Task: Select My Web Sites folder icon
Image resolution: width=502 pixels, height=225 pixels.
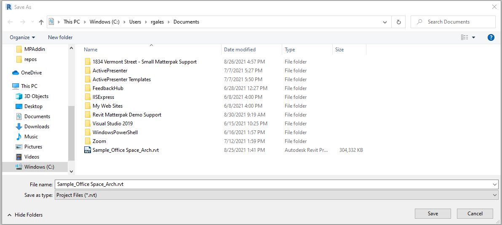Action: click(88, 106)
